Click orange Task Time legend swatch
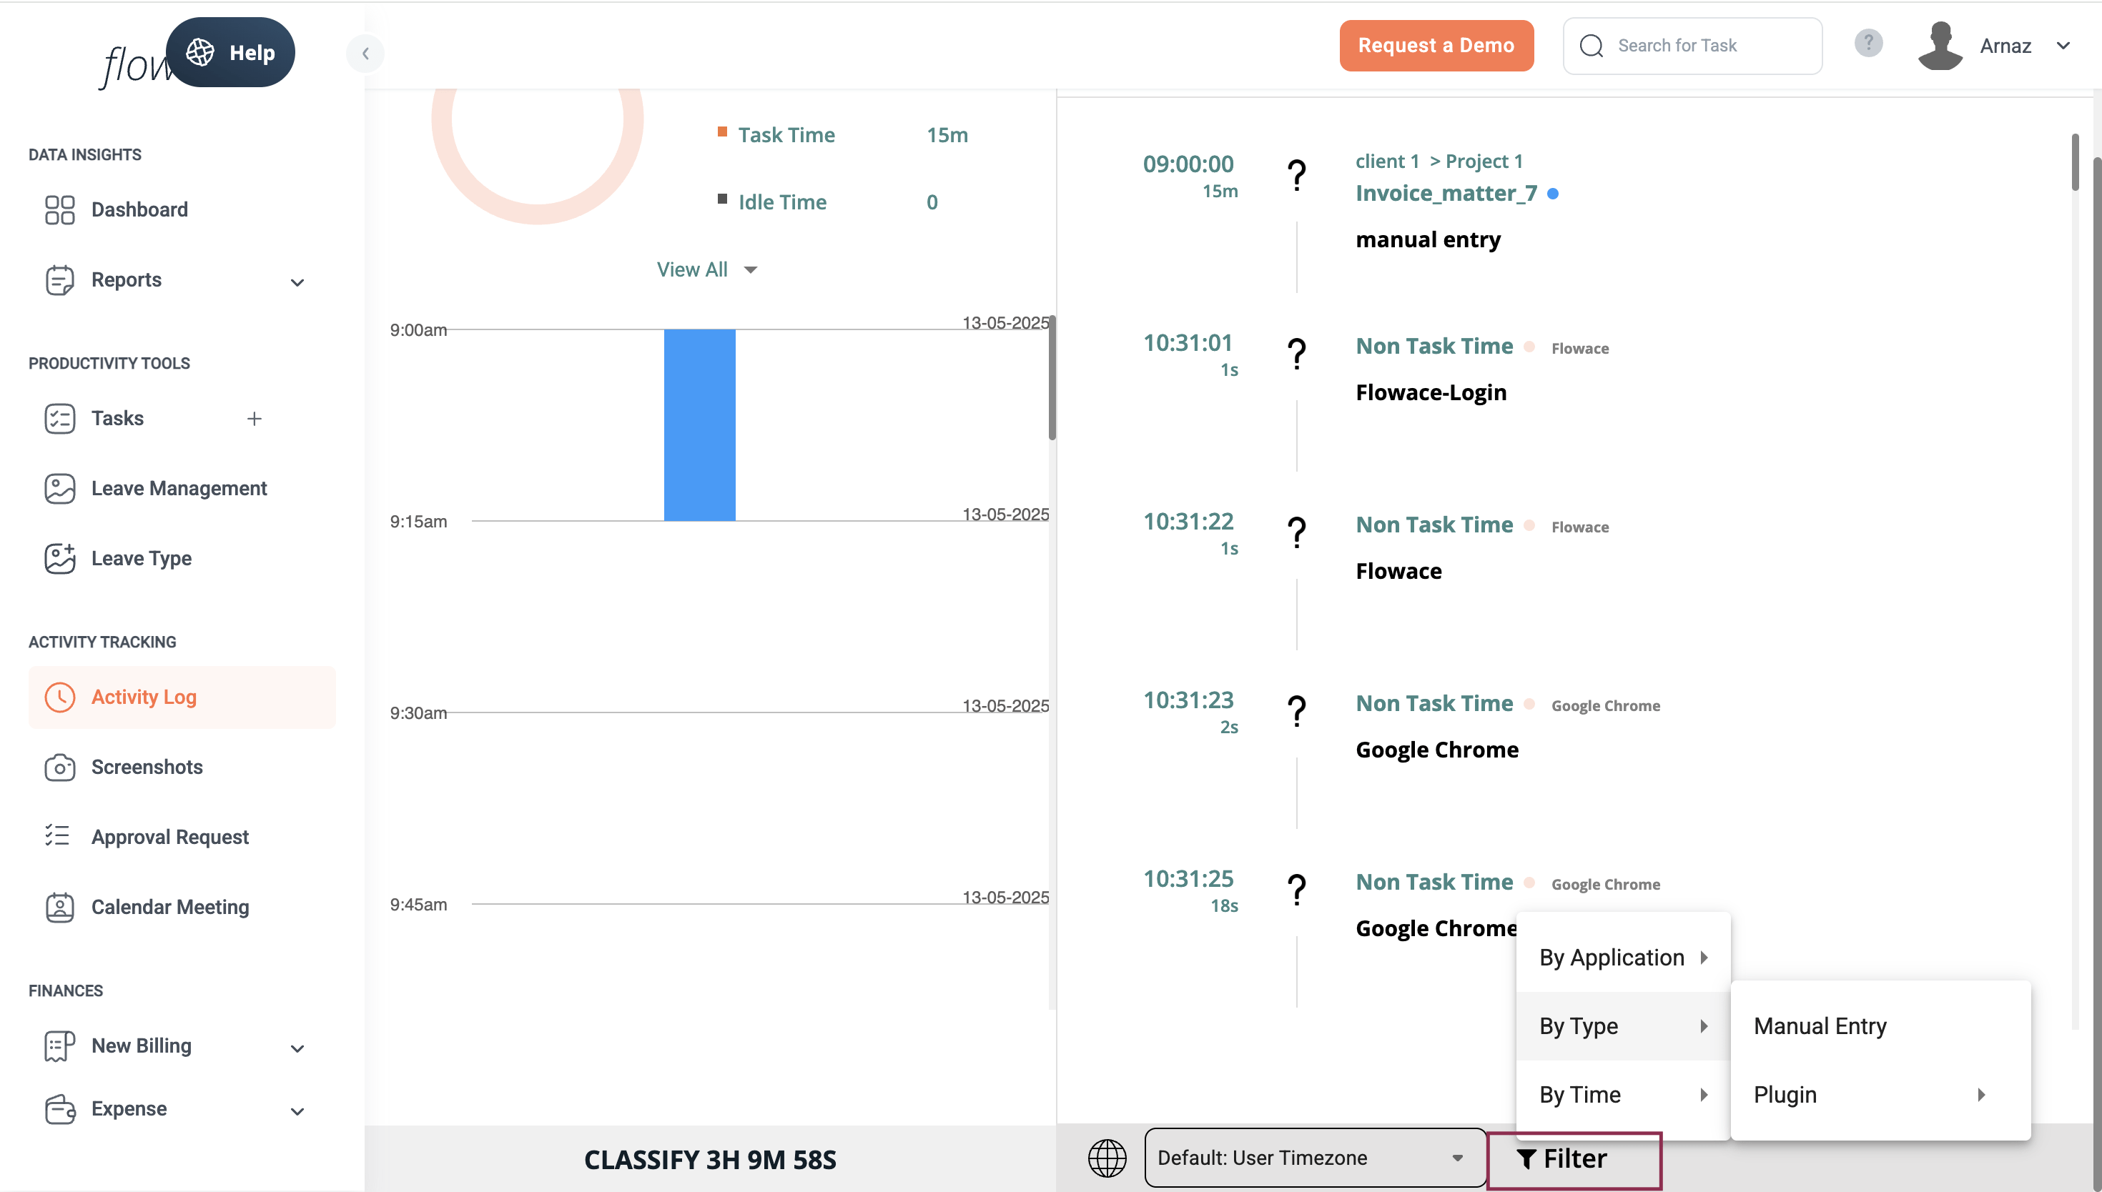Image resolution: width=2102 pixels, height=1192 pixels. [722, 131]
